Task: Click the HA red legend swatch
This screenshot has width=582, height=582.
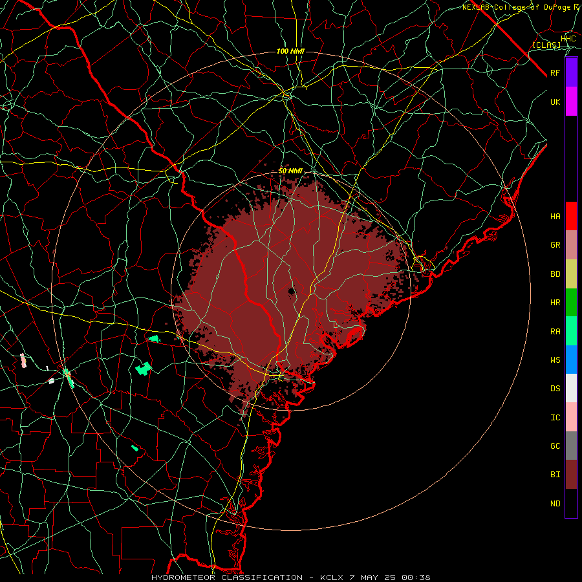Action: coord(571,216)
